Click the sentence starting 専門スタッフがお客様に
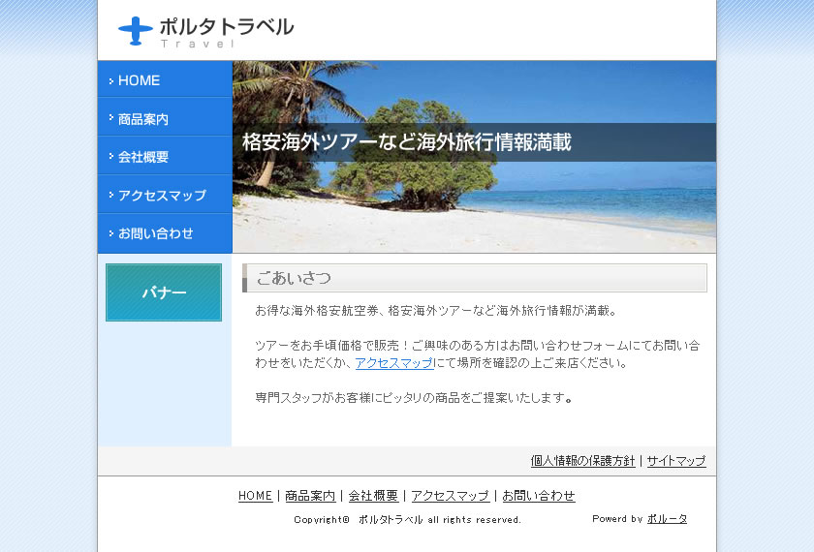The width and height of the screenshot is (814, 552). [414, 398]
